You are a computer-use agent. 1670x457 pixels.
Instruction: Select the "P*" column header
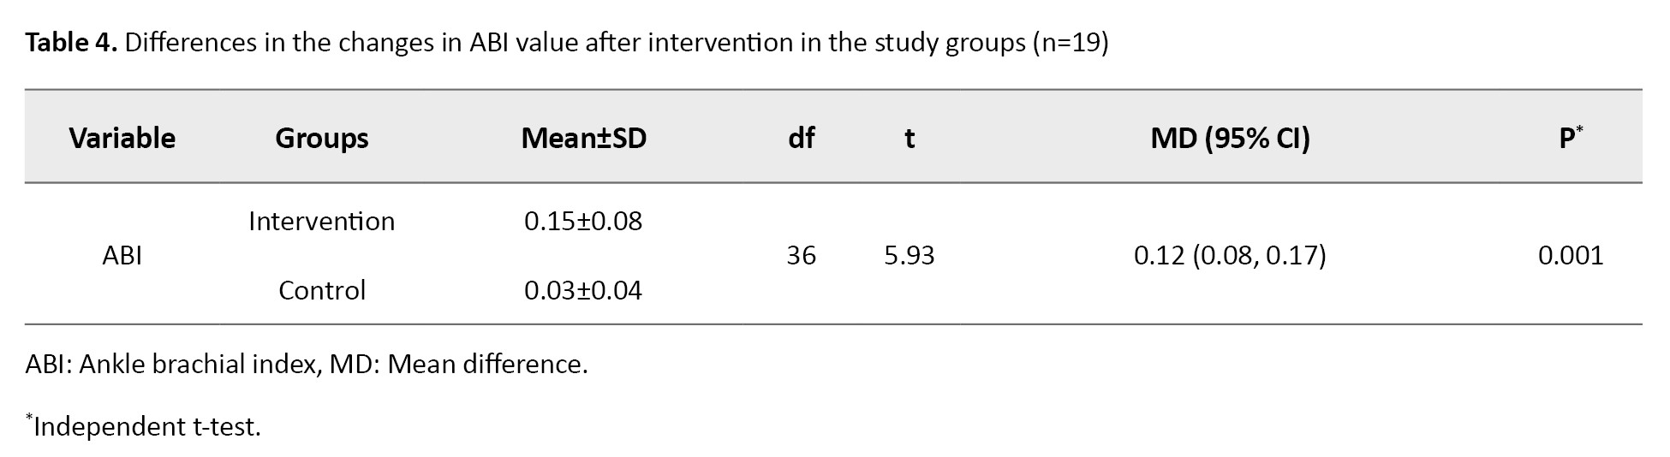[1570, 138]
